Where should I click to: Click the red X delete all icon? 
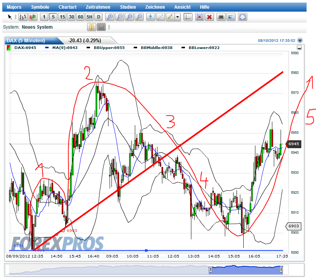pos(209,17)
